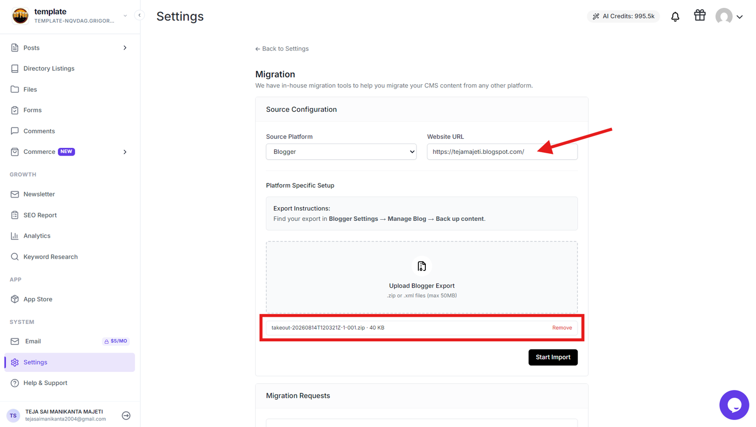The height and width of the screenshot is (427, 756).
Task: Collapse the sidebar with chevron button
Action: point(139,15)
